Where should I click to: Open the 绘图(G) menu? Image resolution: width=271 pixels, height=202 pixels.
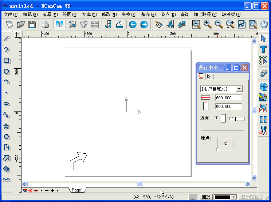point(70,15)
